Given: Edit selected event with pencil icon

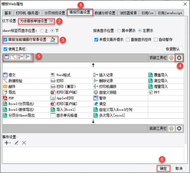Looking at the screenshot, I should pos(17,143).
